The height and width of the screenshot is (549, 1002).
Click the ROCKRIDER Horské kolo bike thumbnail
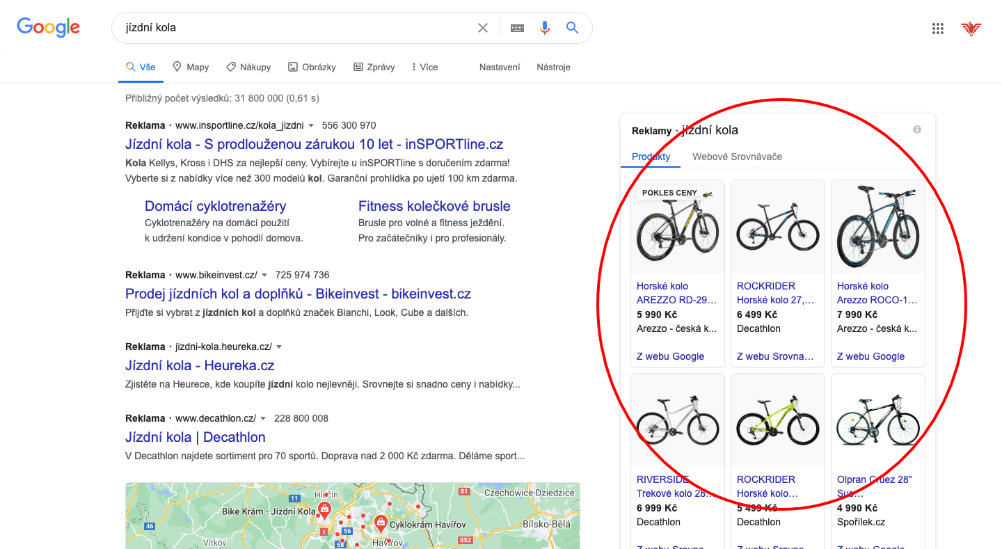click(777, 226)
